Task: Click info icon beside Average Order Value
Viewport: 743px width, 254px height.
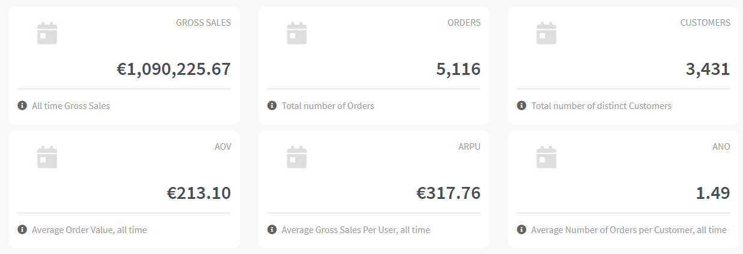Action: point(22,229)
